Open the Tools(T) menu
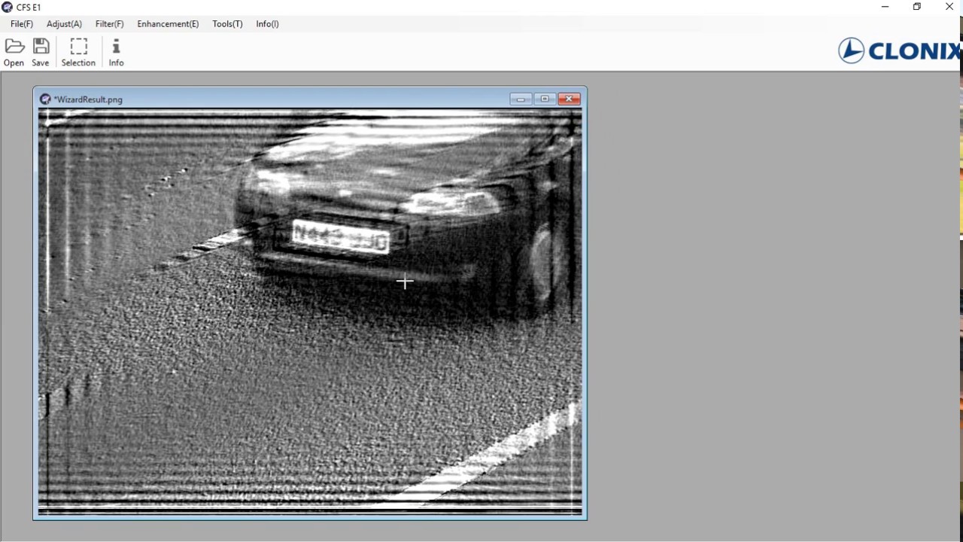 227,24
